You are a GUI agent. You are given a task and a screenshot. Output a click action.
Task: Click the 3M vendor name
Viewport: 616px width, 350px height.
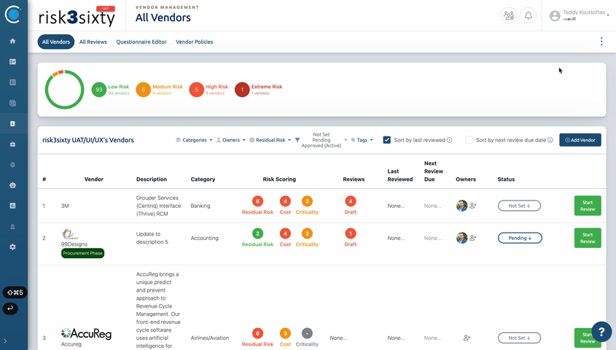[x=65, y=206]
